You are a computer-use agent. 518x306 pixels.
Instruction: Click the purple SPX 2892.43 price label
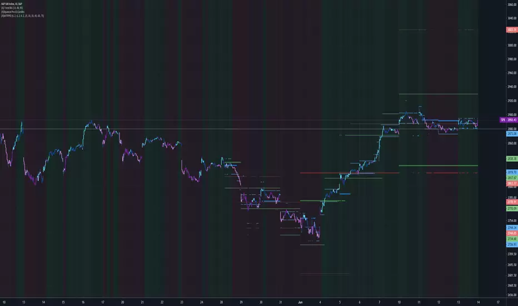[x=509, y=120]
